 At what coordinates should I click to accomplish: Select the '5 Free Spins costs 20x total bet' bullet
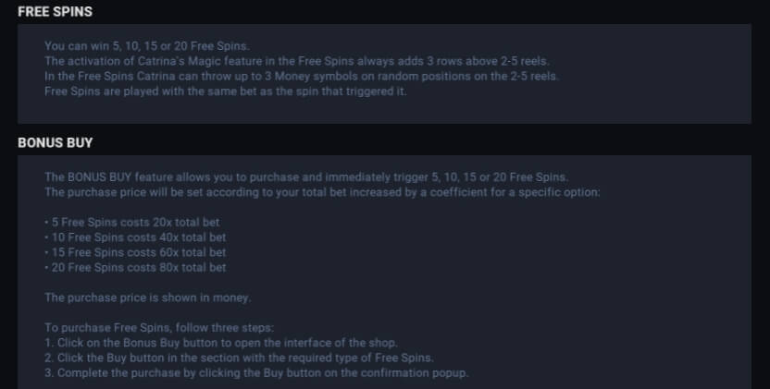coord(132,222)
